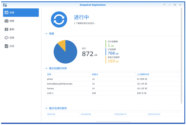The height and width of the screenshot is (125, 186).
Task: Click the 日志 log icon in sidebar
Action: coord(7,46)
